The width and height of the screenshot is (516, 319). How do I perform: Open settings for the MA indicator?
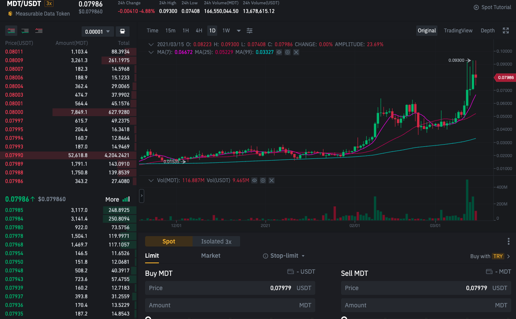click(x=288, y=52)
